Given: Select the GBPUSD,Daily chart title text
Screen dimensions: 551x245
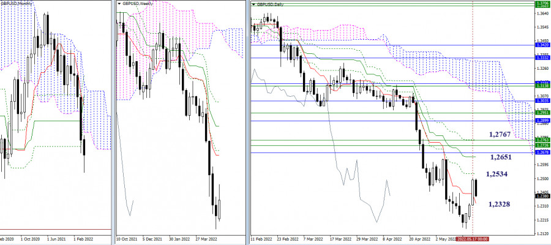Looking at the screenshot, I should (x=271, y=4).
